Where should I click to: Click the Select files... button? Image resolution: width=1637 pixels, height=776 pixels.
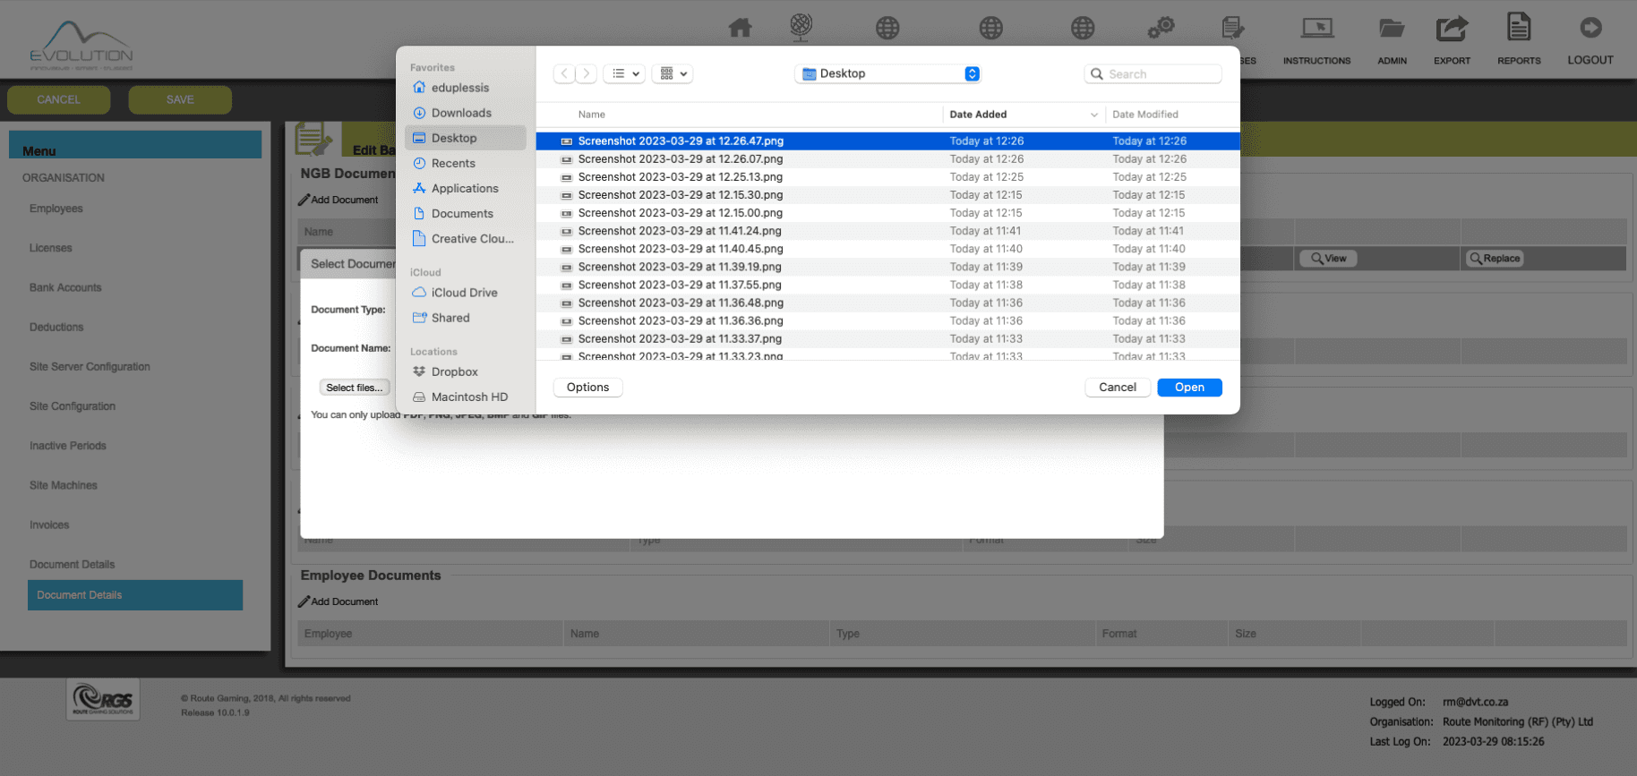click(355, 388)
